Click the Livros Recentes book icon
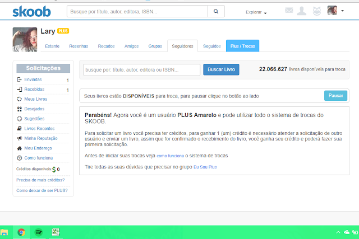 point(20,129)
